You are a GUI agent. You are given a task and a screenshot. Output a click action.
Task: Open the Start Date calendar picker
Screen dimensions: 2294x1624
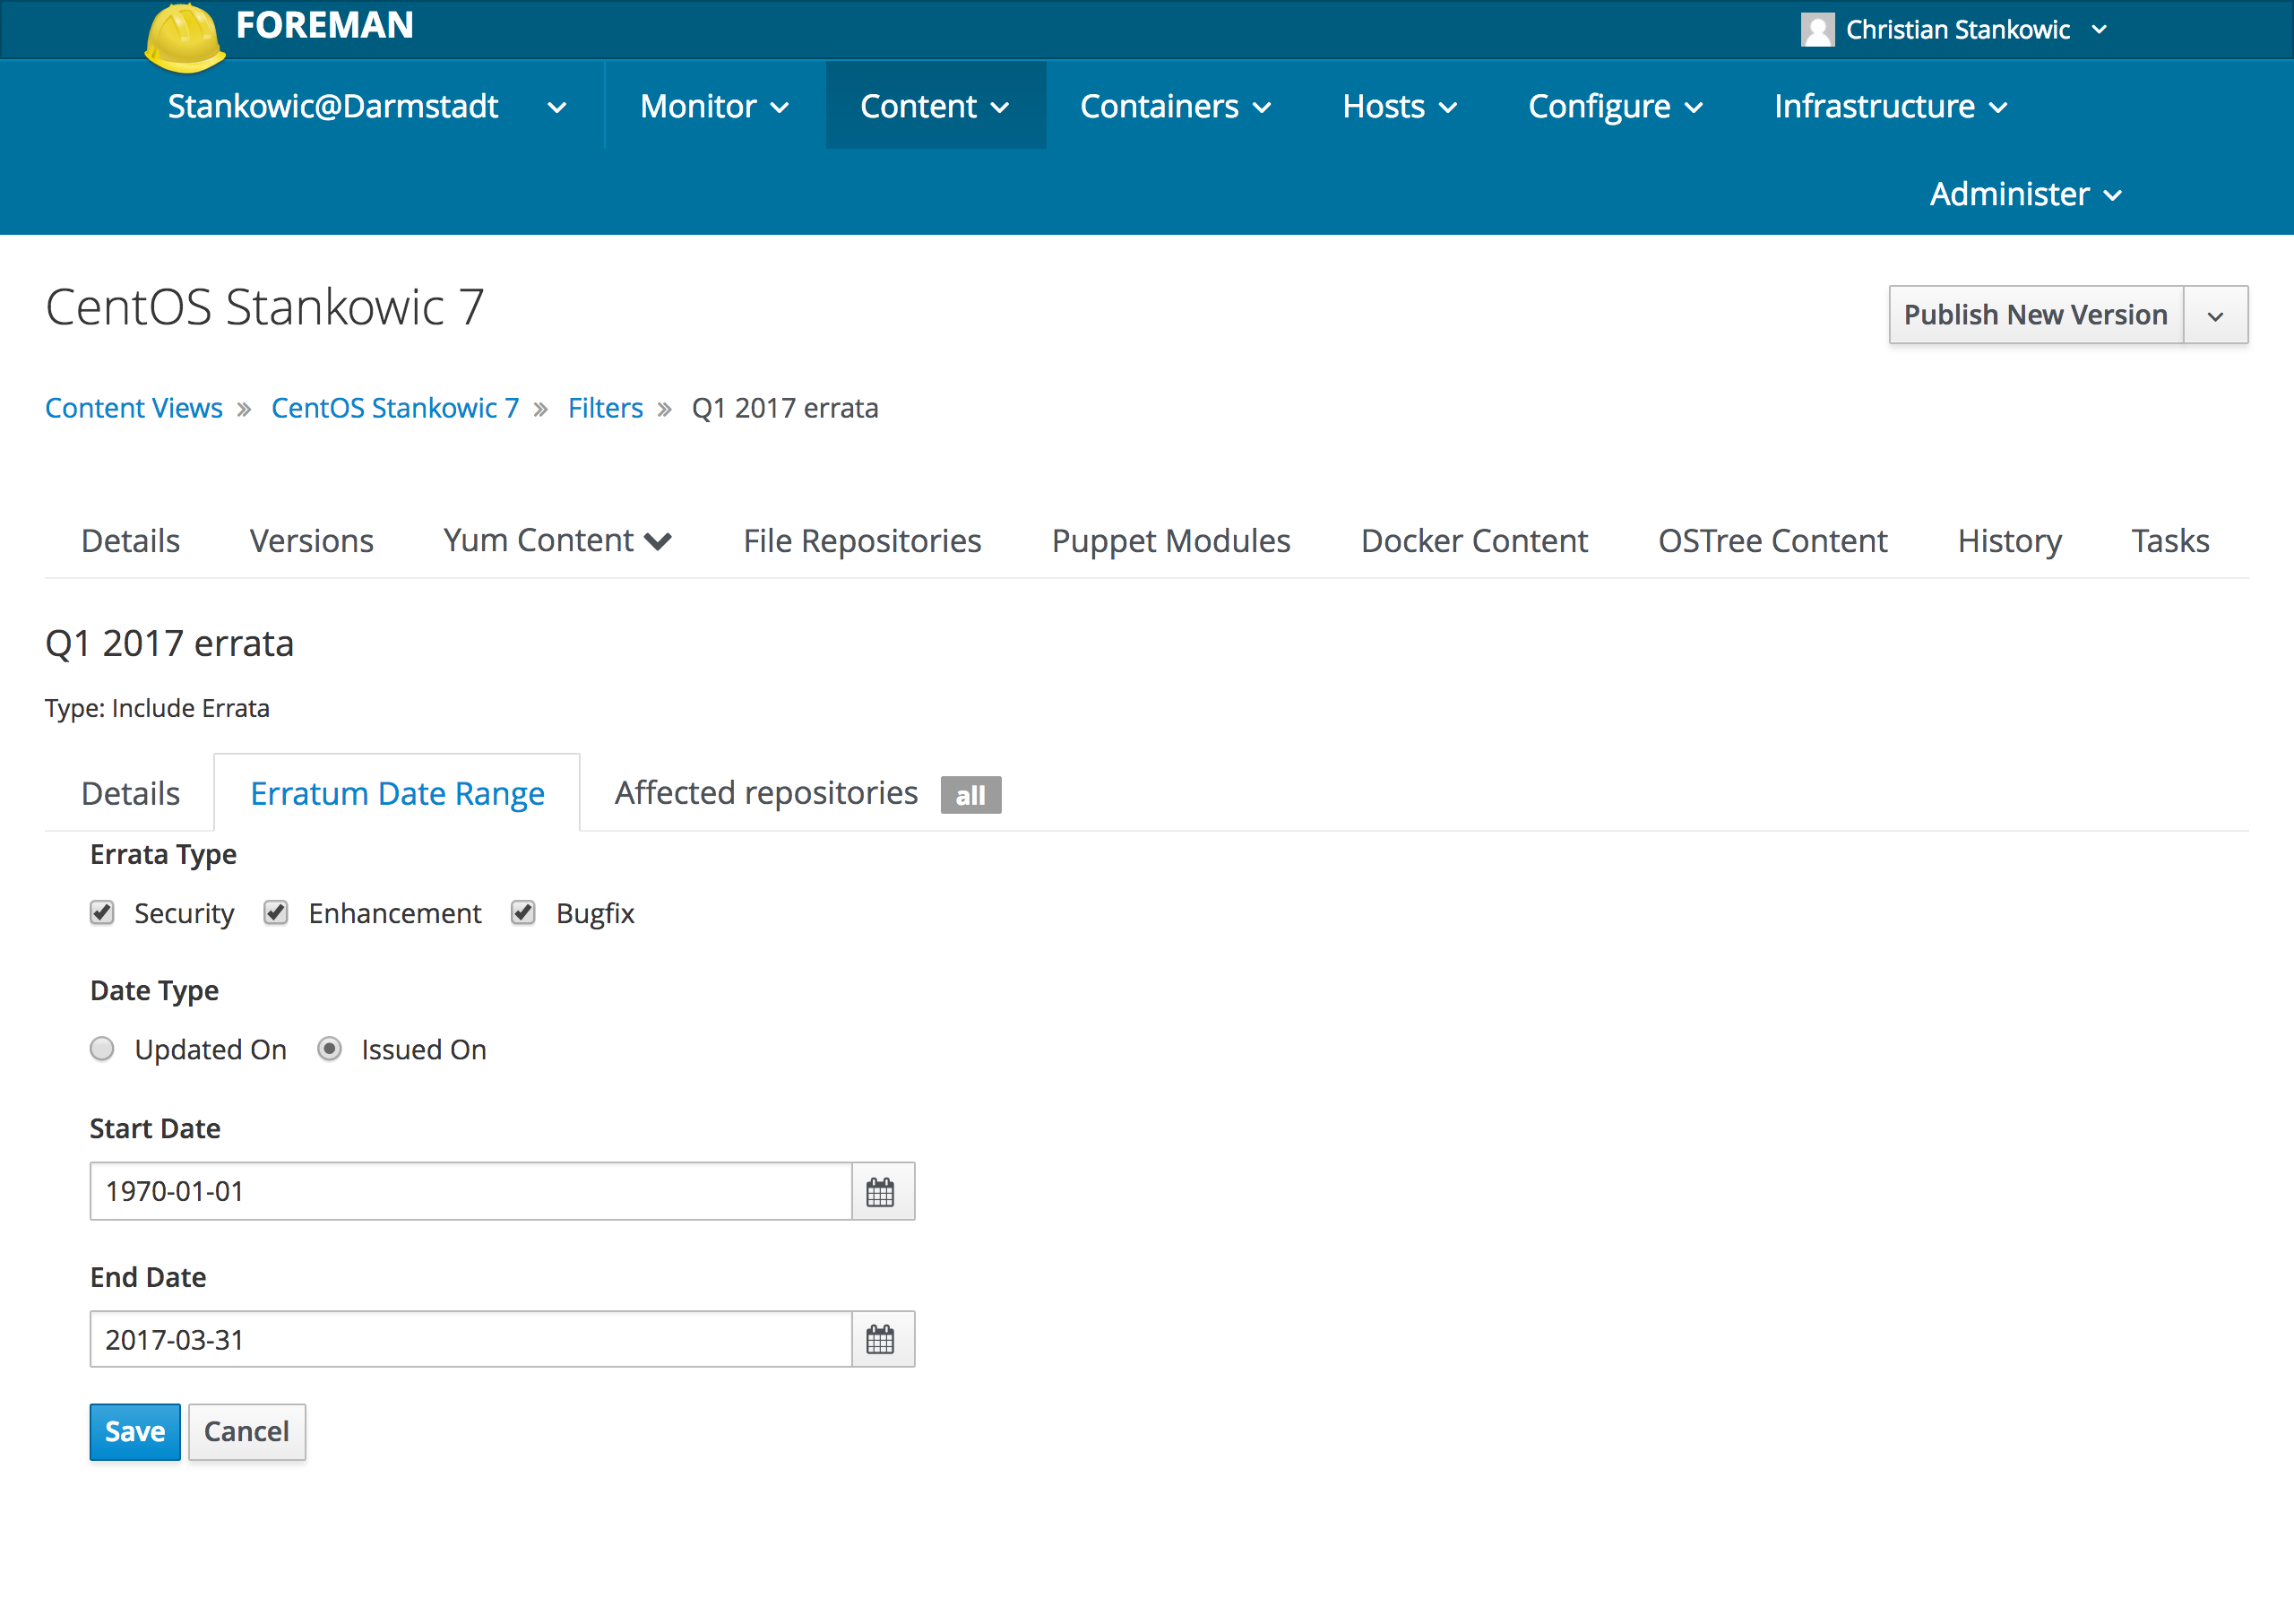pyautogui.click(x=882, y=1191)
